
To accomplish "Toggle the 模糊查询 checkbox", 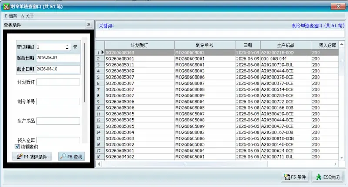I will pos(17,147).
